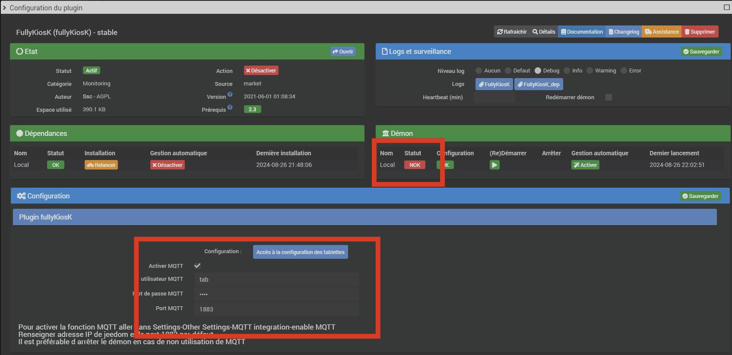The width and height of the screenshot is (732, 355).
Task: View the Changelog
Action: point(624,32)
